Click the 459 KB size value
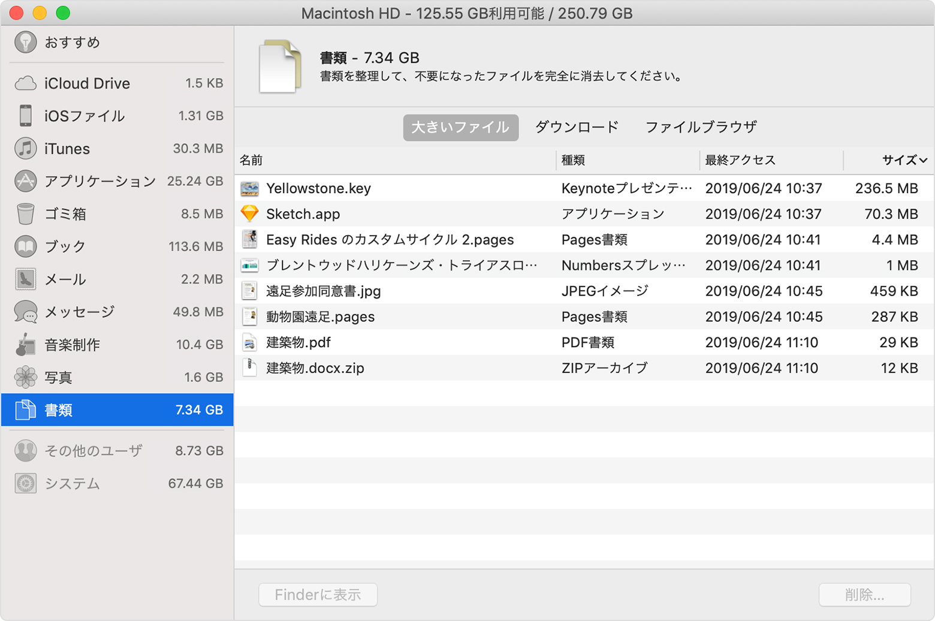Screen dimensions: 935x621 click(x=894, y=291)
